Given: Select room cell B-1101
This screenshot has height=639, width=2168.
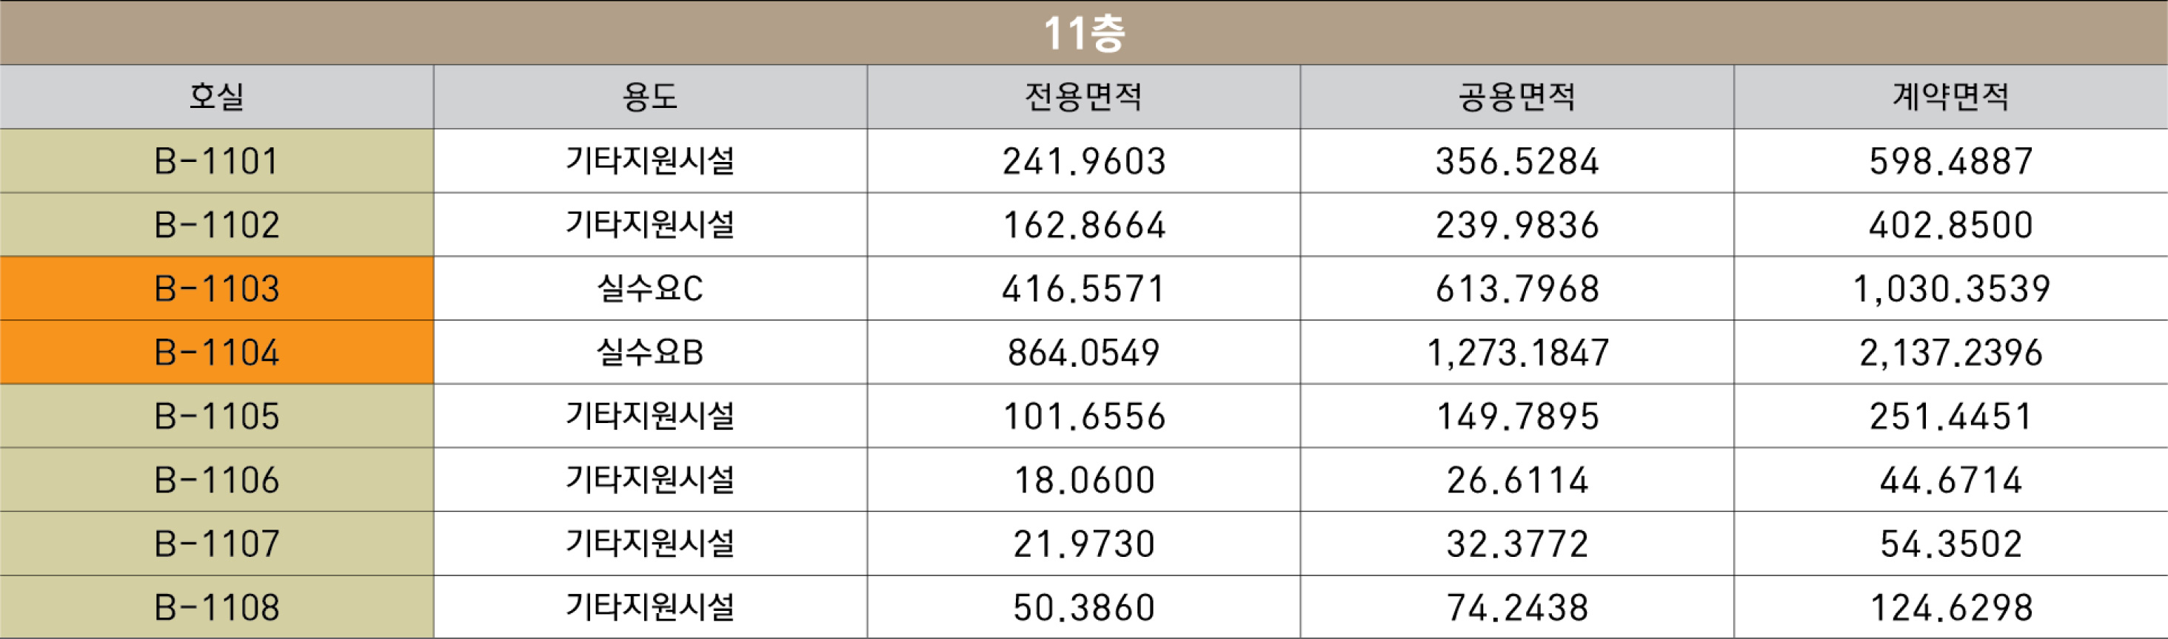Looking at the screenshot, I should click(216, 160).
